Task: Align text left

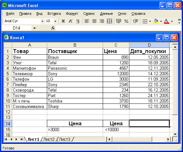Action: point(87,21)
